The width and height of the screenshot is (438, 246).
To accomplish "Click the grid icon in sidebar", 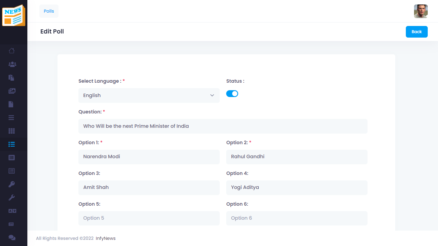I will pyautogui.click(x=12, y=131).
